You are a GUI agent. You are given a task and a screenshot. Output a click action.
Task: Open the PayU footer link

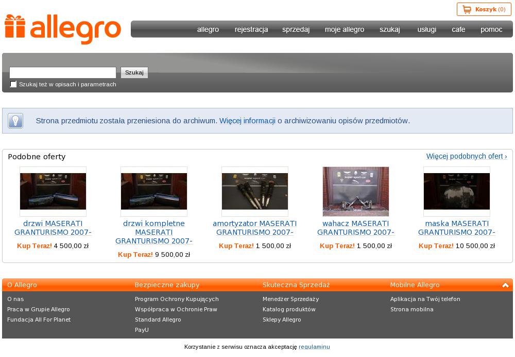(x=142, y=330)
